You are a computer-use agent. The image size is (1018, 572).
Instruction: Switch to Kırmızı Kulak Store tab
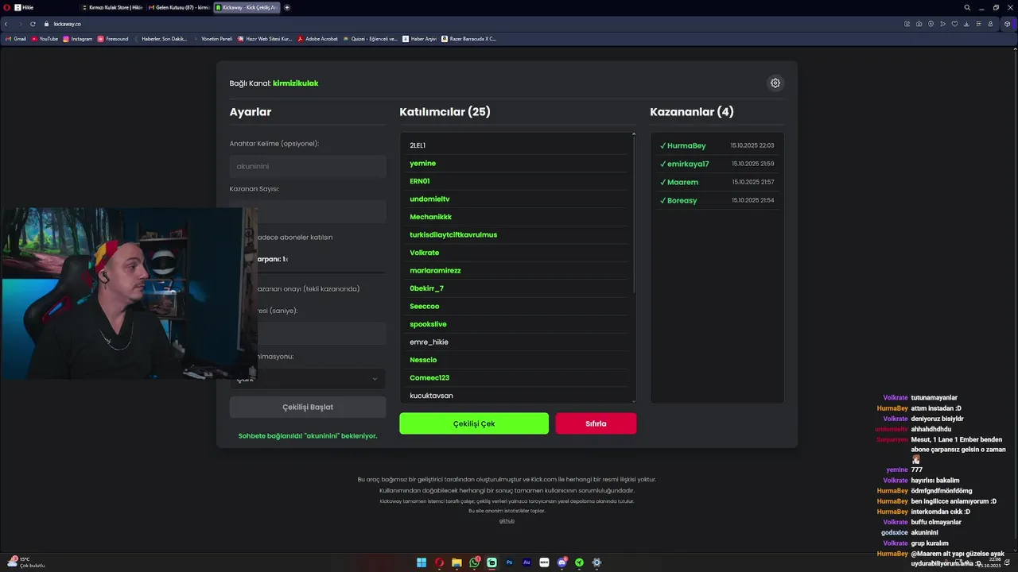pyautogui.click(x=112, y=7)
